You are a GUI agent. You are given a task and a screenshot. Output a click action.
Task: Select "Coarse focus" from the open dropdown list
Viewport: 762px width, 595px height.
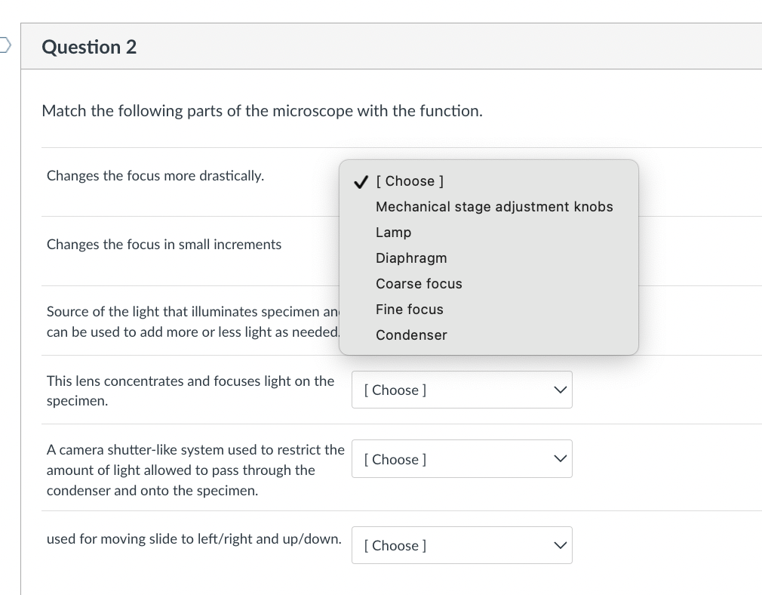419,283
